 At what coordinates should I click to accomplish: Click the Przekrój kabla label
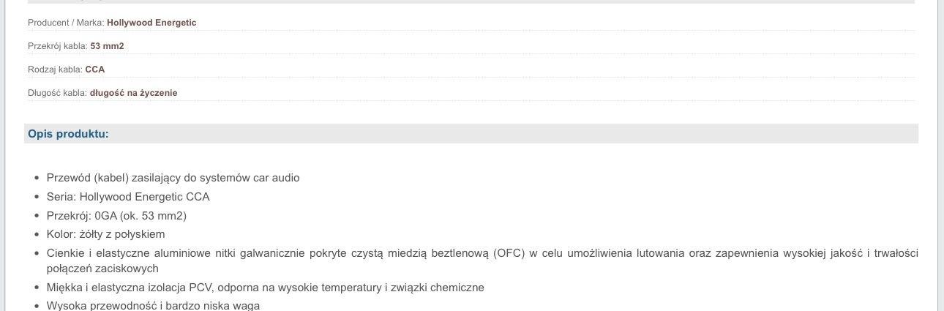[58, 46]
